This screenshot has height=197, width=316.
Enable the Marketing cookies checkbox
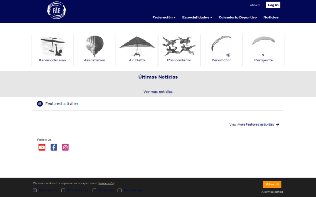[x=120, y=190]
